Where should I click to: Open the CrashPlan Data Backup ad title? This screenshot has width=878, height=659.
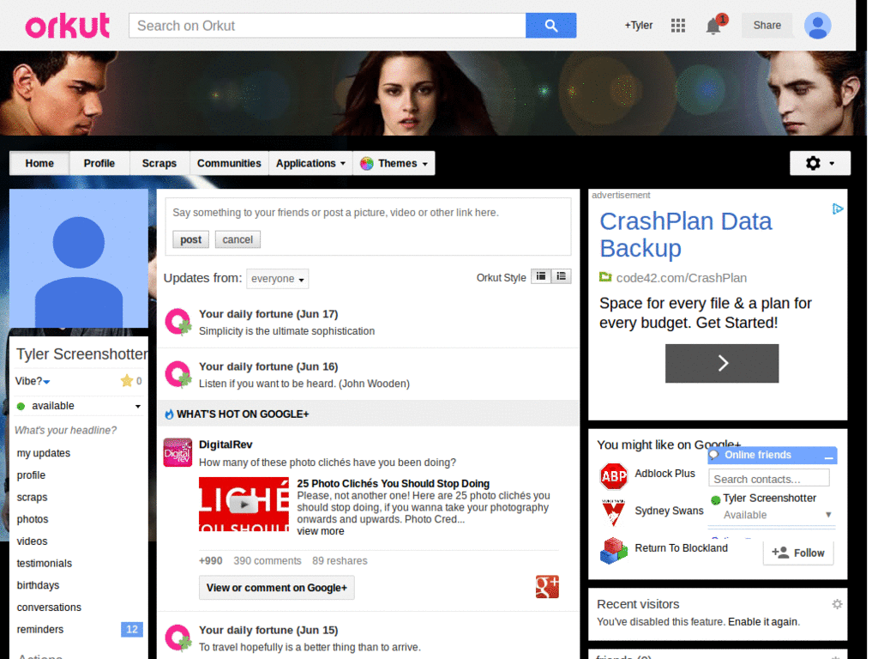(686, 235)
